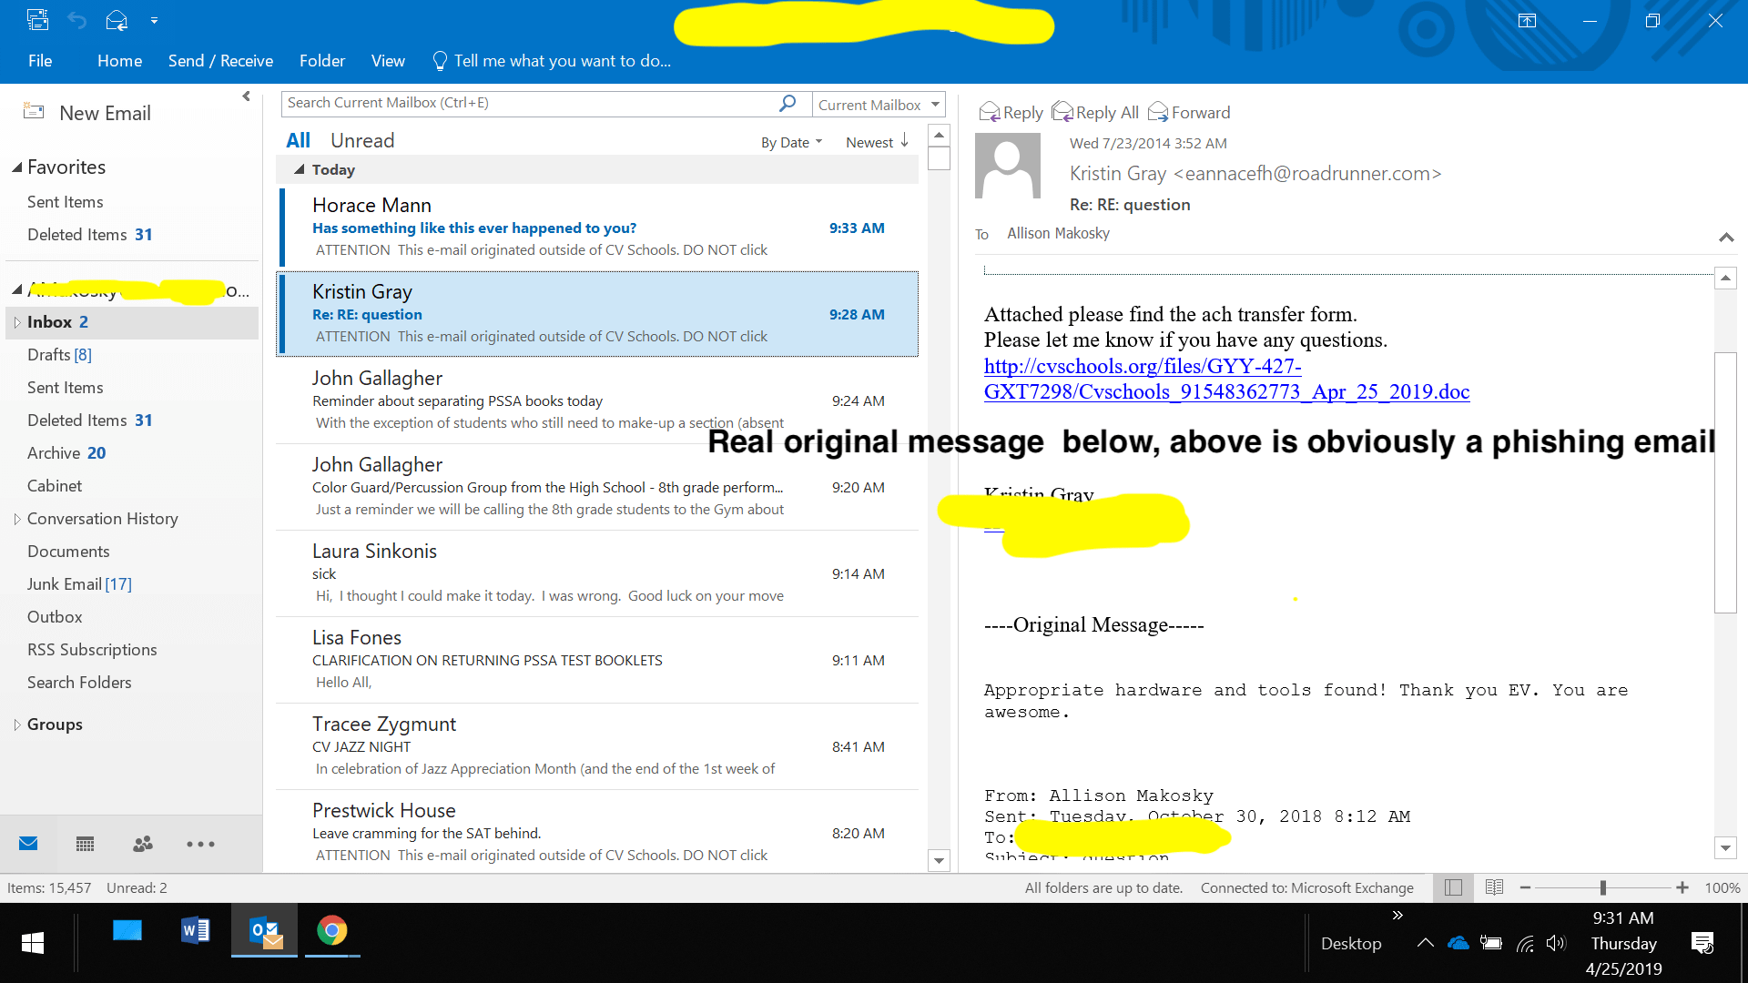
Task: Click the message list scroll down arrow
Action: [939, 860]
